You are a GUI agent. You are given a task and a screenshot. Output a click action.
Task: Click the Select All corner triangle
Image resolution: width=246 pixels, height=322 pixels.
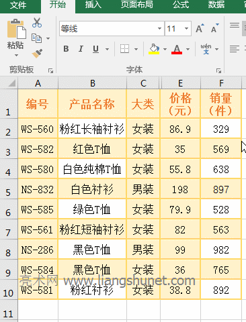pos(12,83)
